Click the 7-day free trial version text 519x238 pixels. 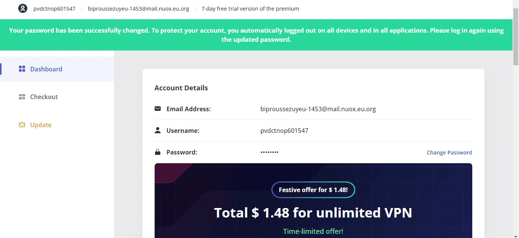click(250, 9)
